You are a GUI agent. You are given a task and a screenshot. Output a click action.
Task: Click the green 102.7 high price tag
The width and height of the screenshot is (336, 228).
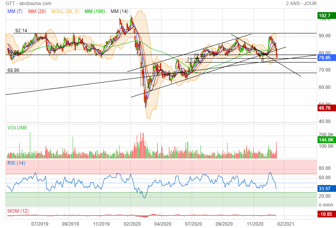[x=327, y=15]
